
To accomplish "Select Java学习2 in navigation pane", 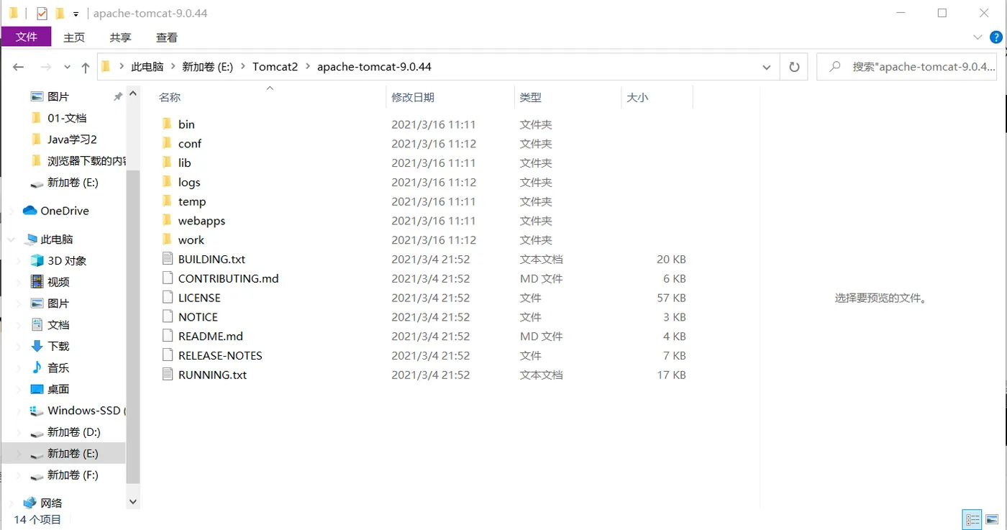I will coord(71,140).
